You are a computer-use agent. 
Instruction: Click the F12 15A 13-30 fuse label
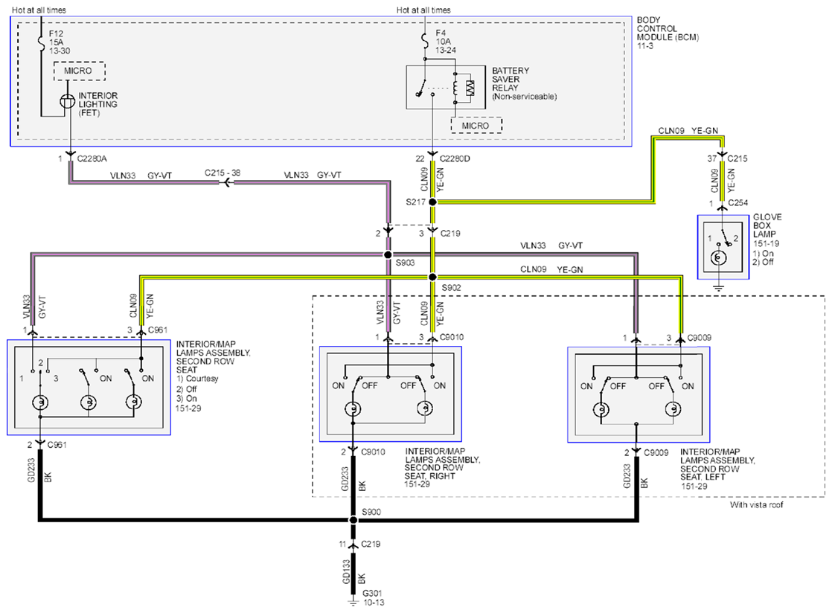tap(60, 42)
